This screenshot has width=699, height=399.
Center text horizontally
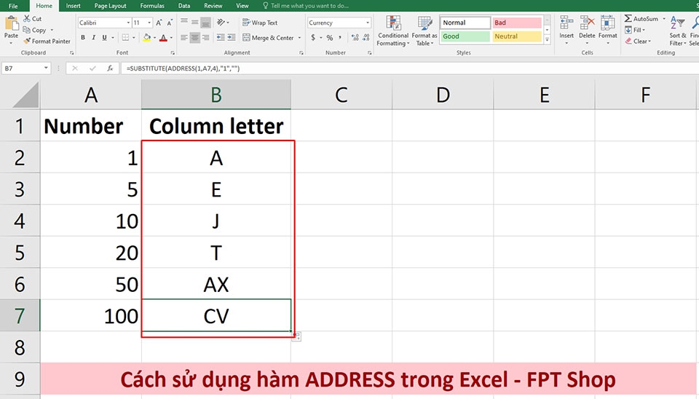[x=195, y=38]
